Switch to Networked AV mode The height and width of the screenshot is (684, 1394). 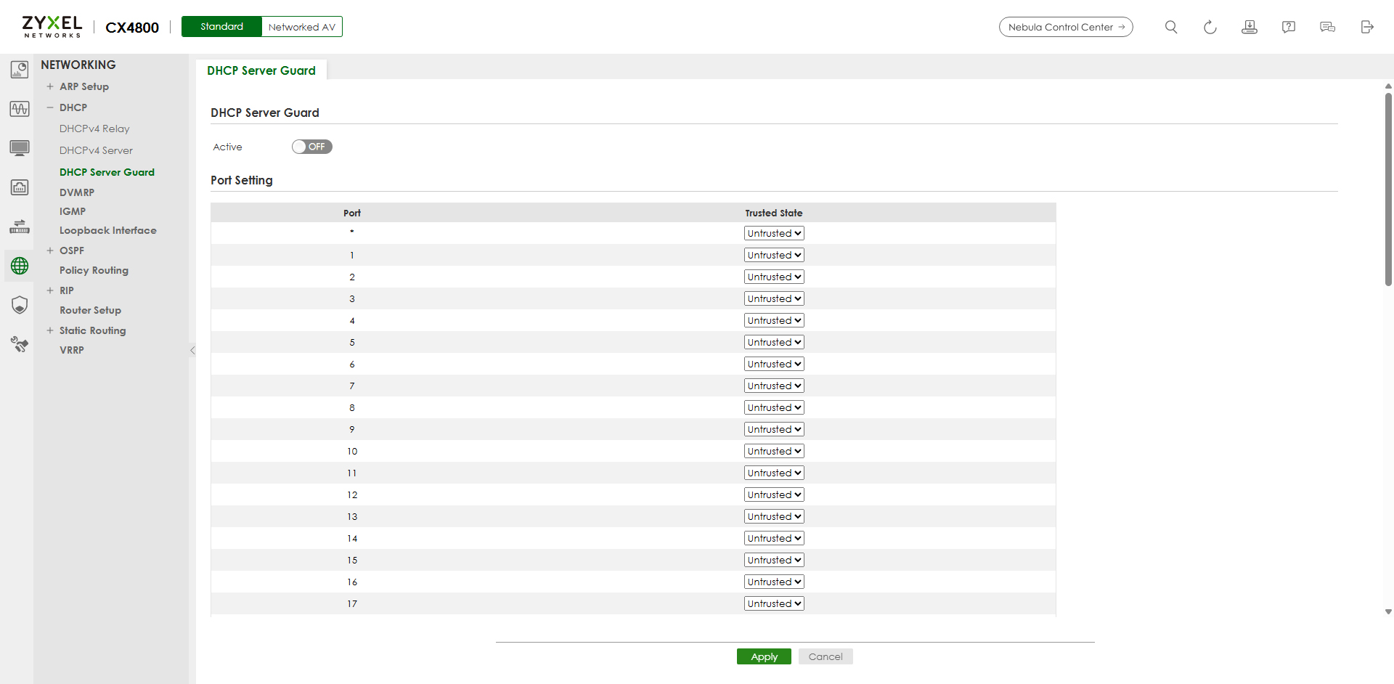[301, 27]
